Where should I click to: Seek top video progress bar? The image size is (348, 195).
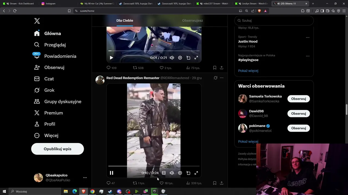pyautogui.click(x=154, y=51)
